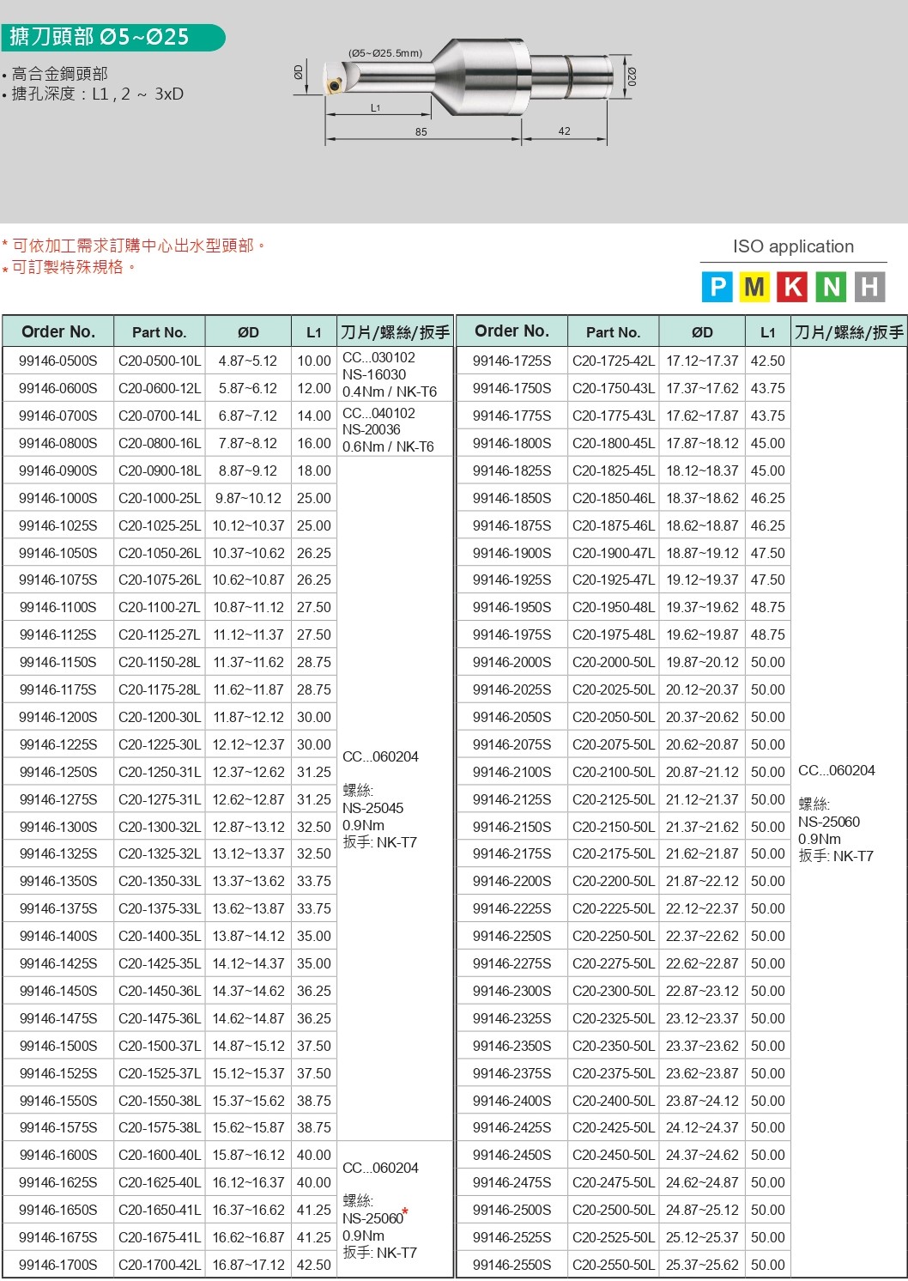Click NS-25060 screw spec in right table
Image resolution: width=908 pixels, height=1281 pixels.
(829, 822)
